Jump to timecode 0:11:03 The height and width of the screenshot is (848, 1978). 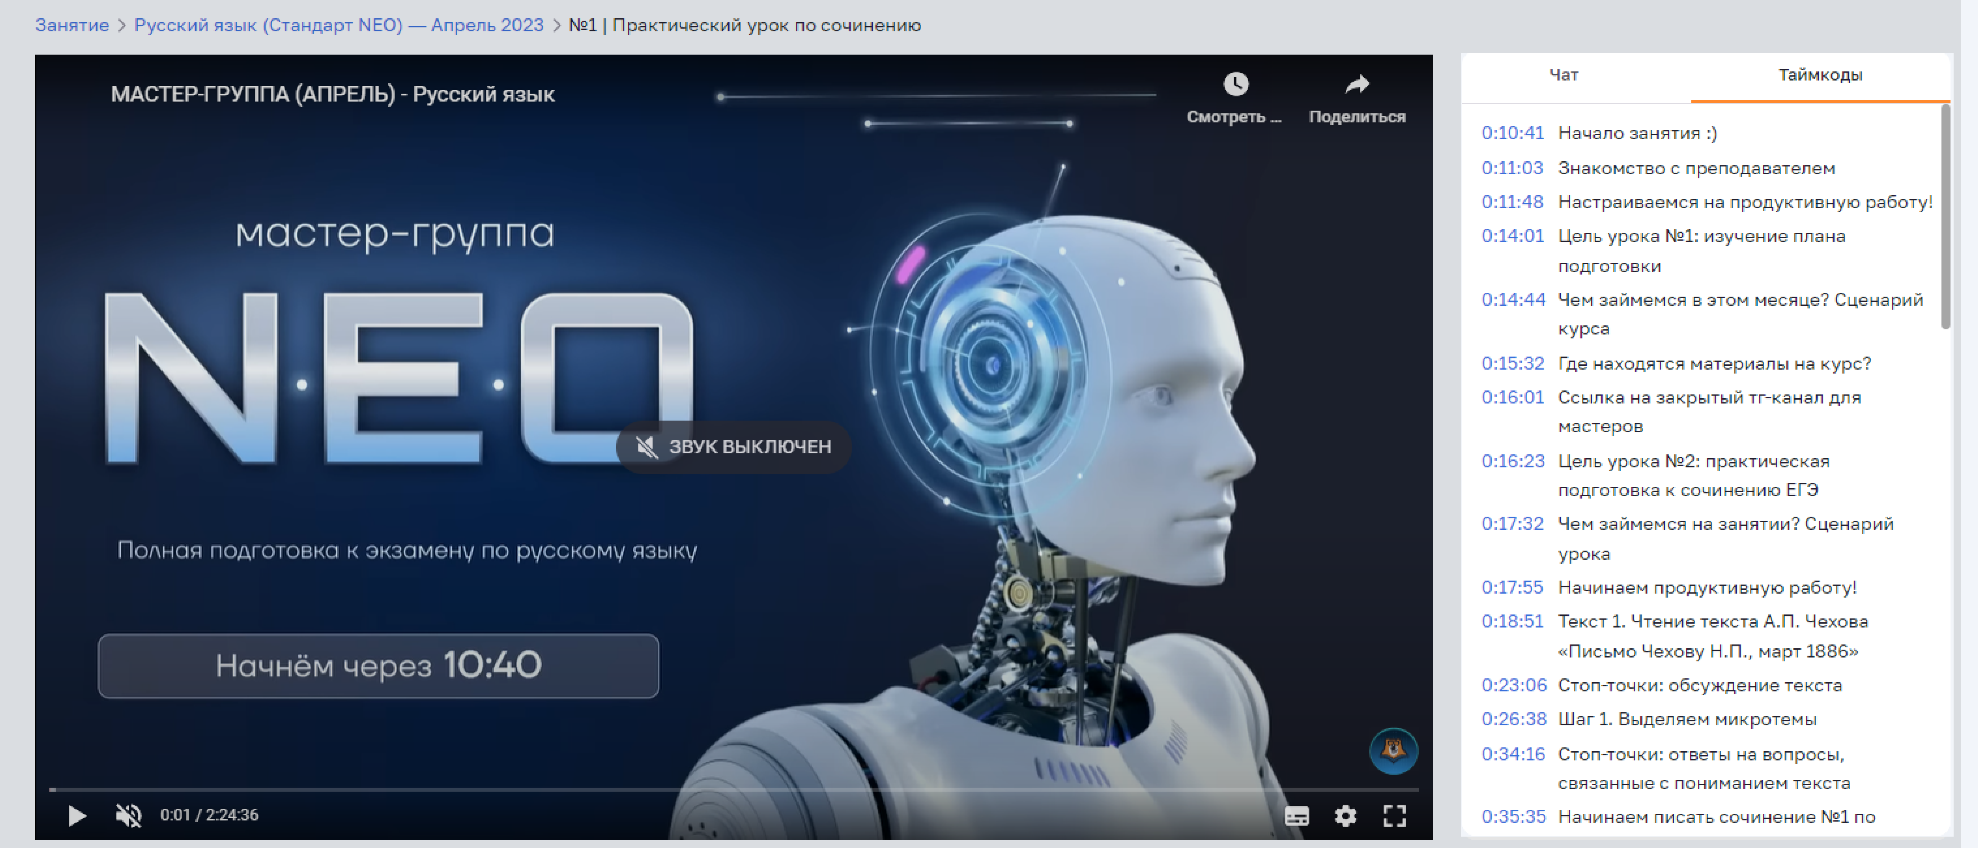[x=1512, y=168]
